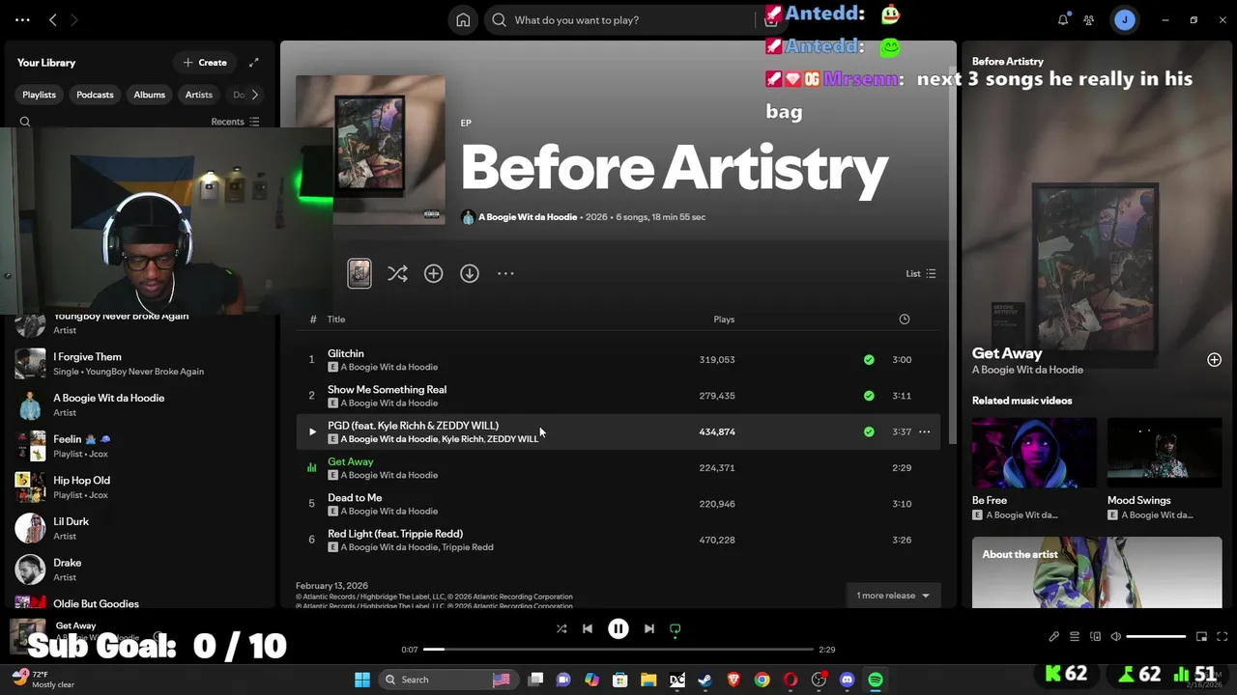Sort by duration clock icon

coord(905,320)
